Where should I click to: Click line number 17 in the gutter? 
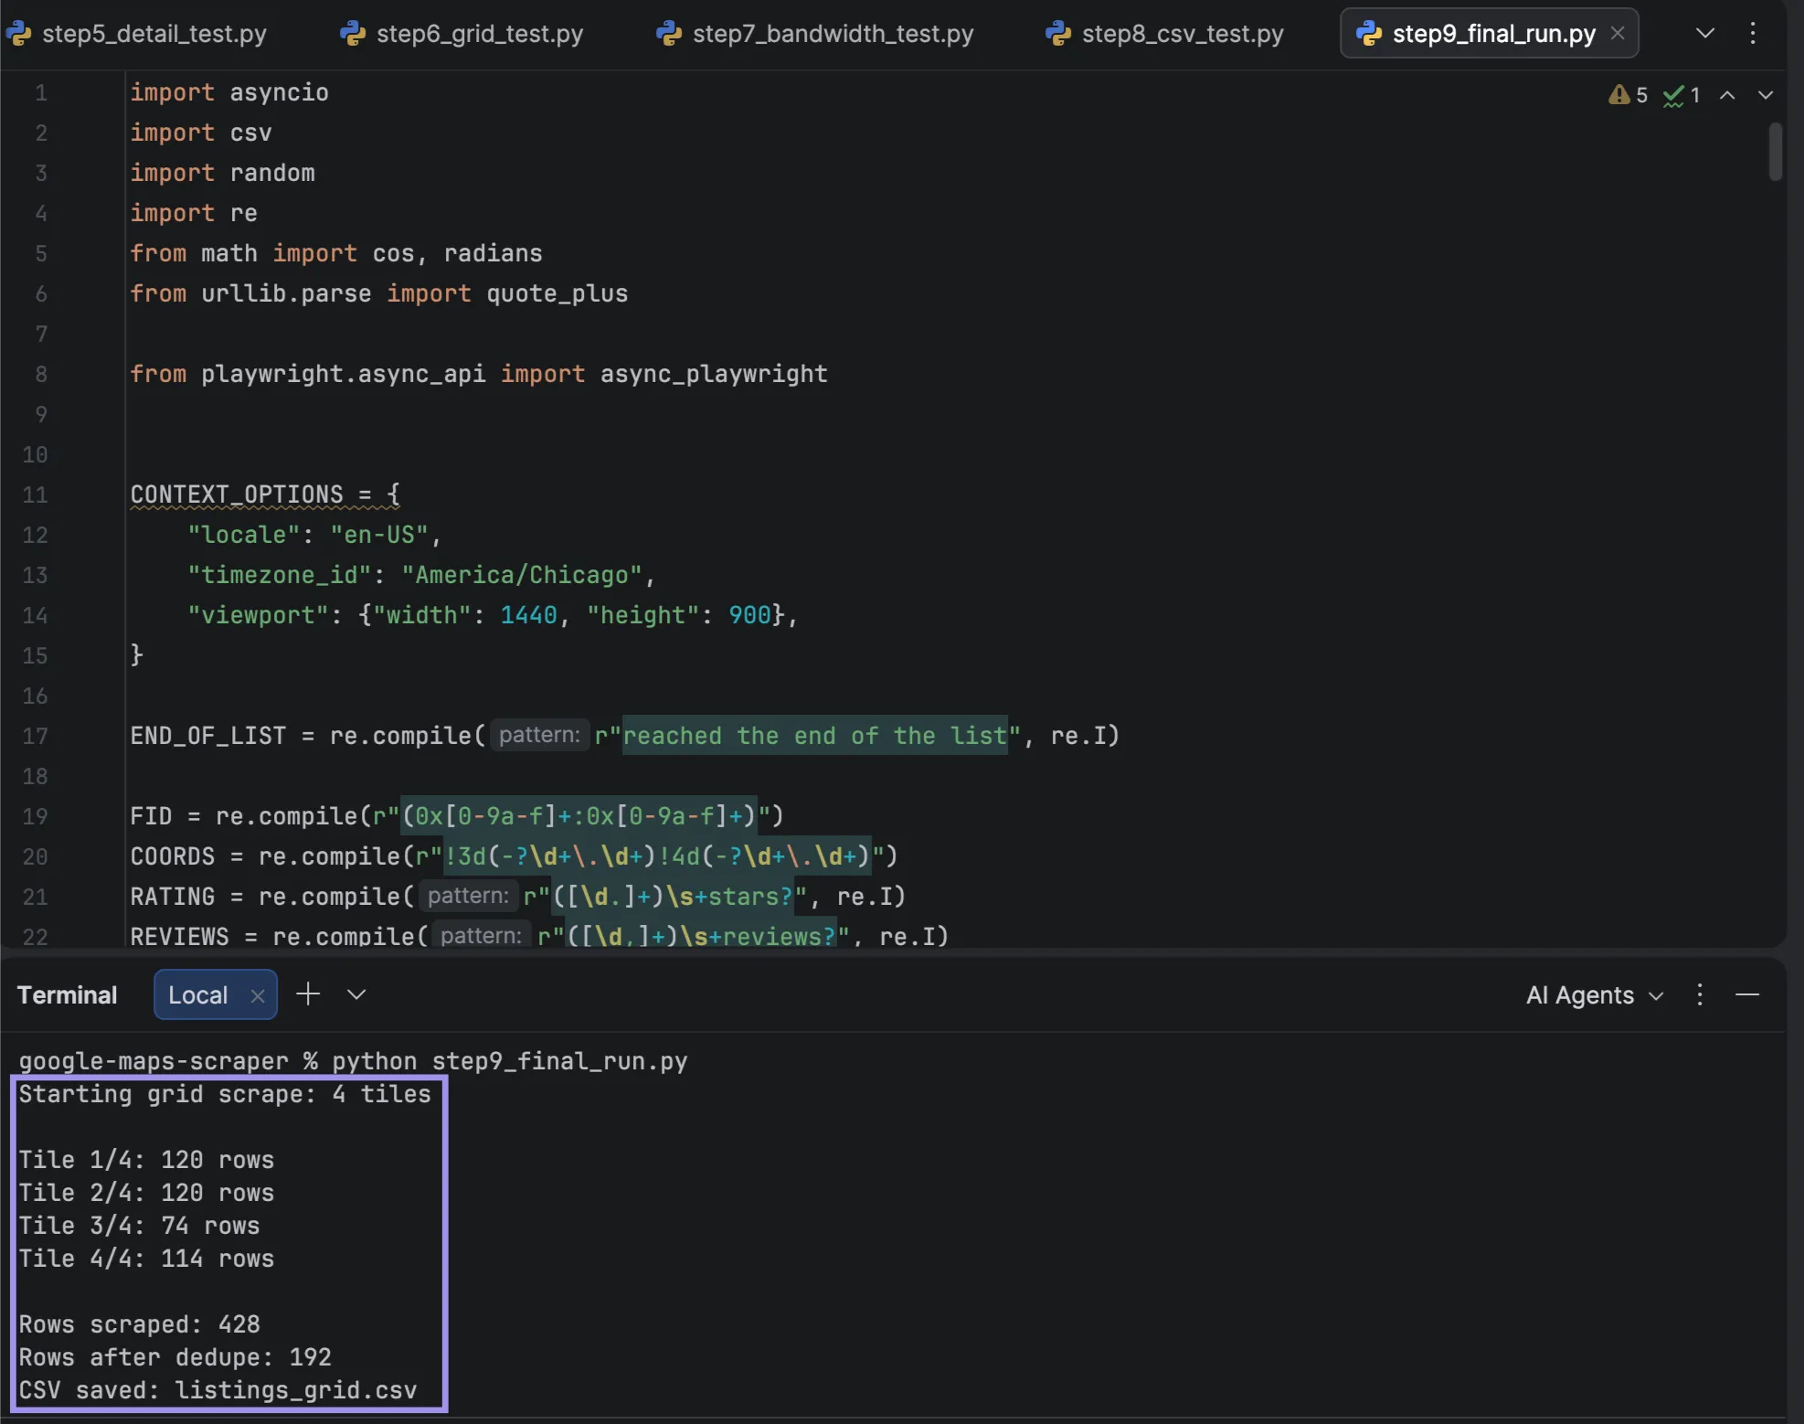35,736
